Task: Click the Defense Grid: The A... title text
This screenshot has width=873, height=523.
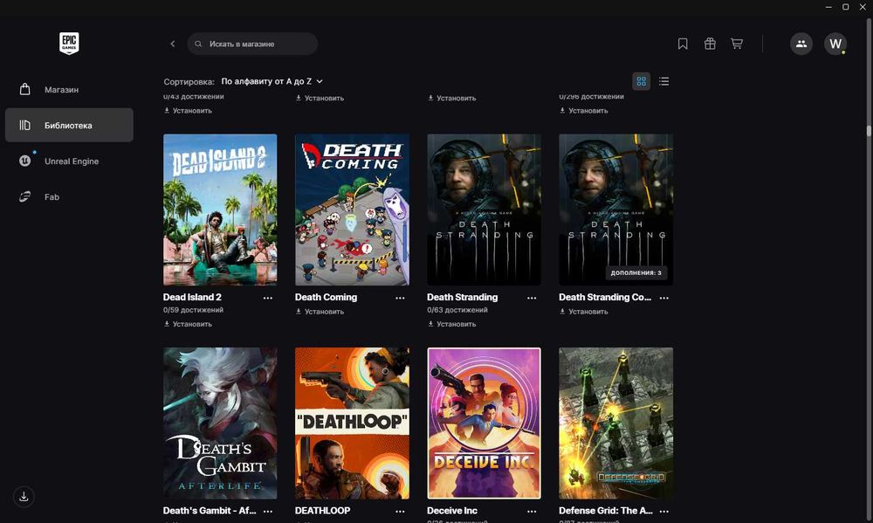Action: click(x=605, y=510)
